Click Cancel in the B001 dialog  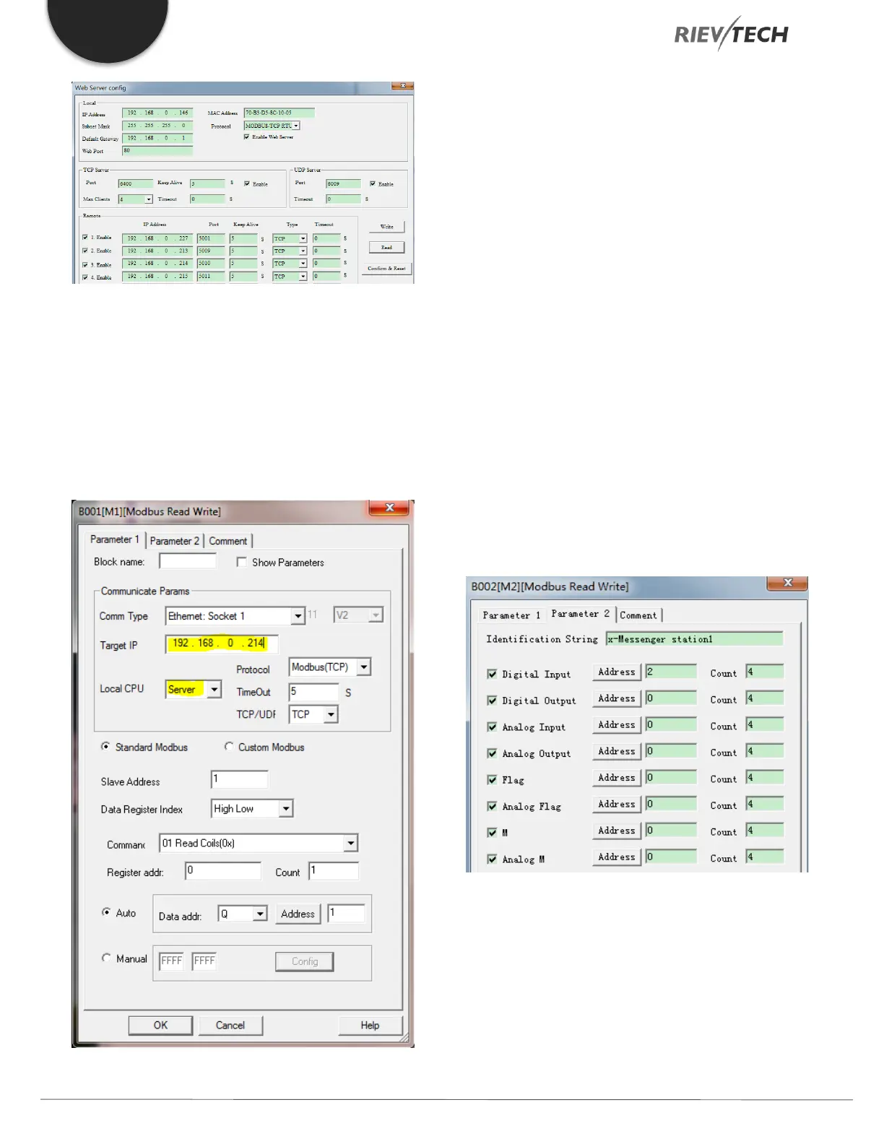(230, 1026)
